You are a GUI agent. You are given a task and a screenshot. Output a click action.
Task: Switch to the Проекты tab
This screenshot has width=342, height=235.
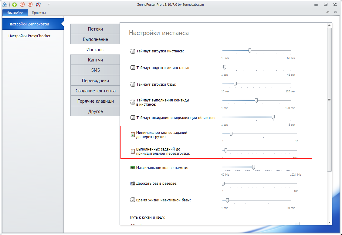click(x=39, y=13)
